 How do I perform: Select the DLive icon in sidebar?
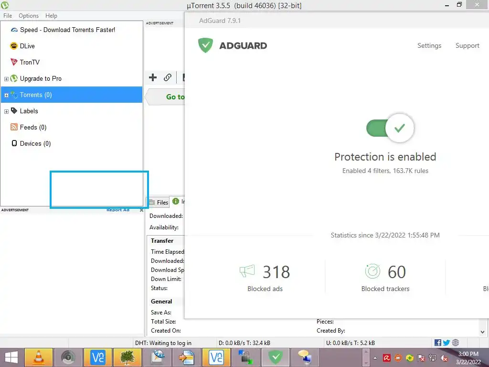(x=14, y=46)
